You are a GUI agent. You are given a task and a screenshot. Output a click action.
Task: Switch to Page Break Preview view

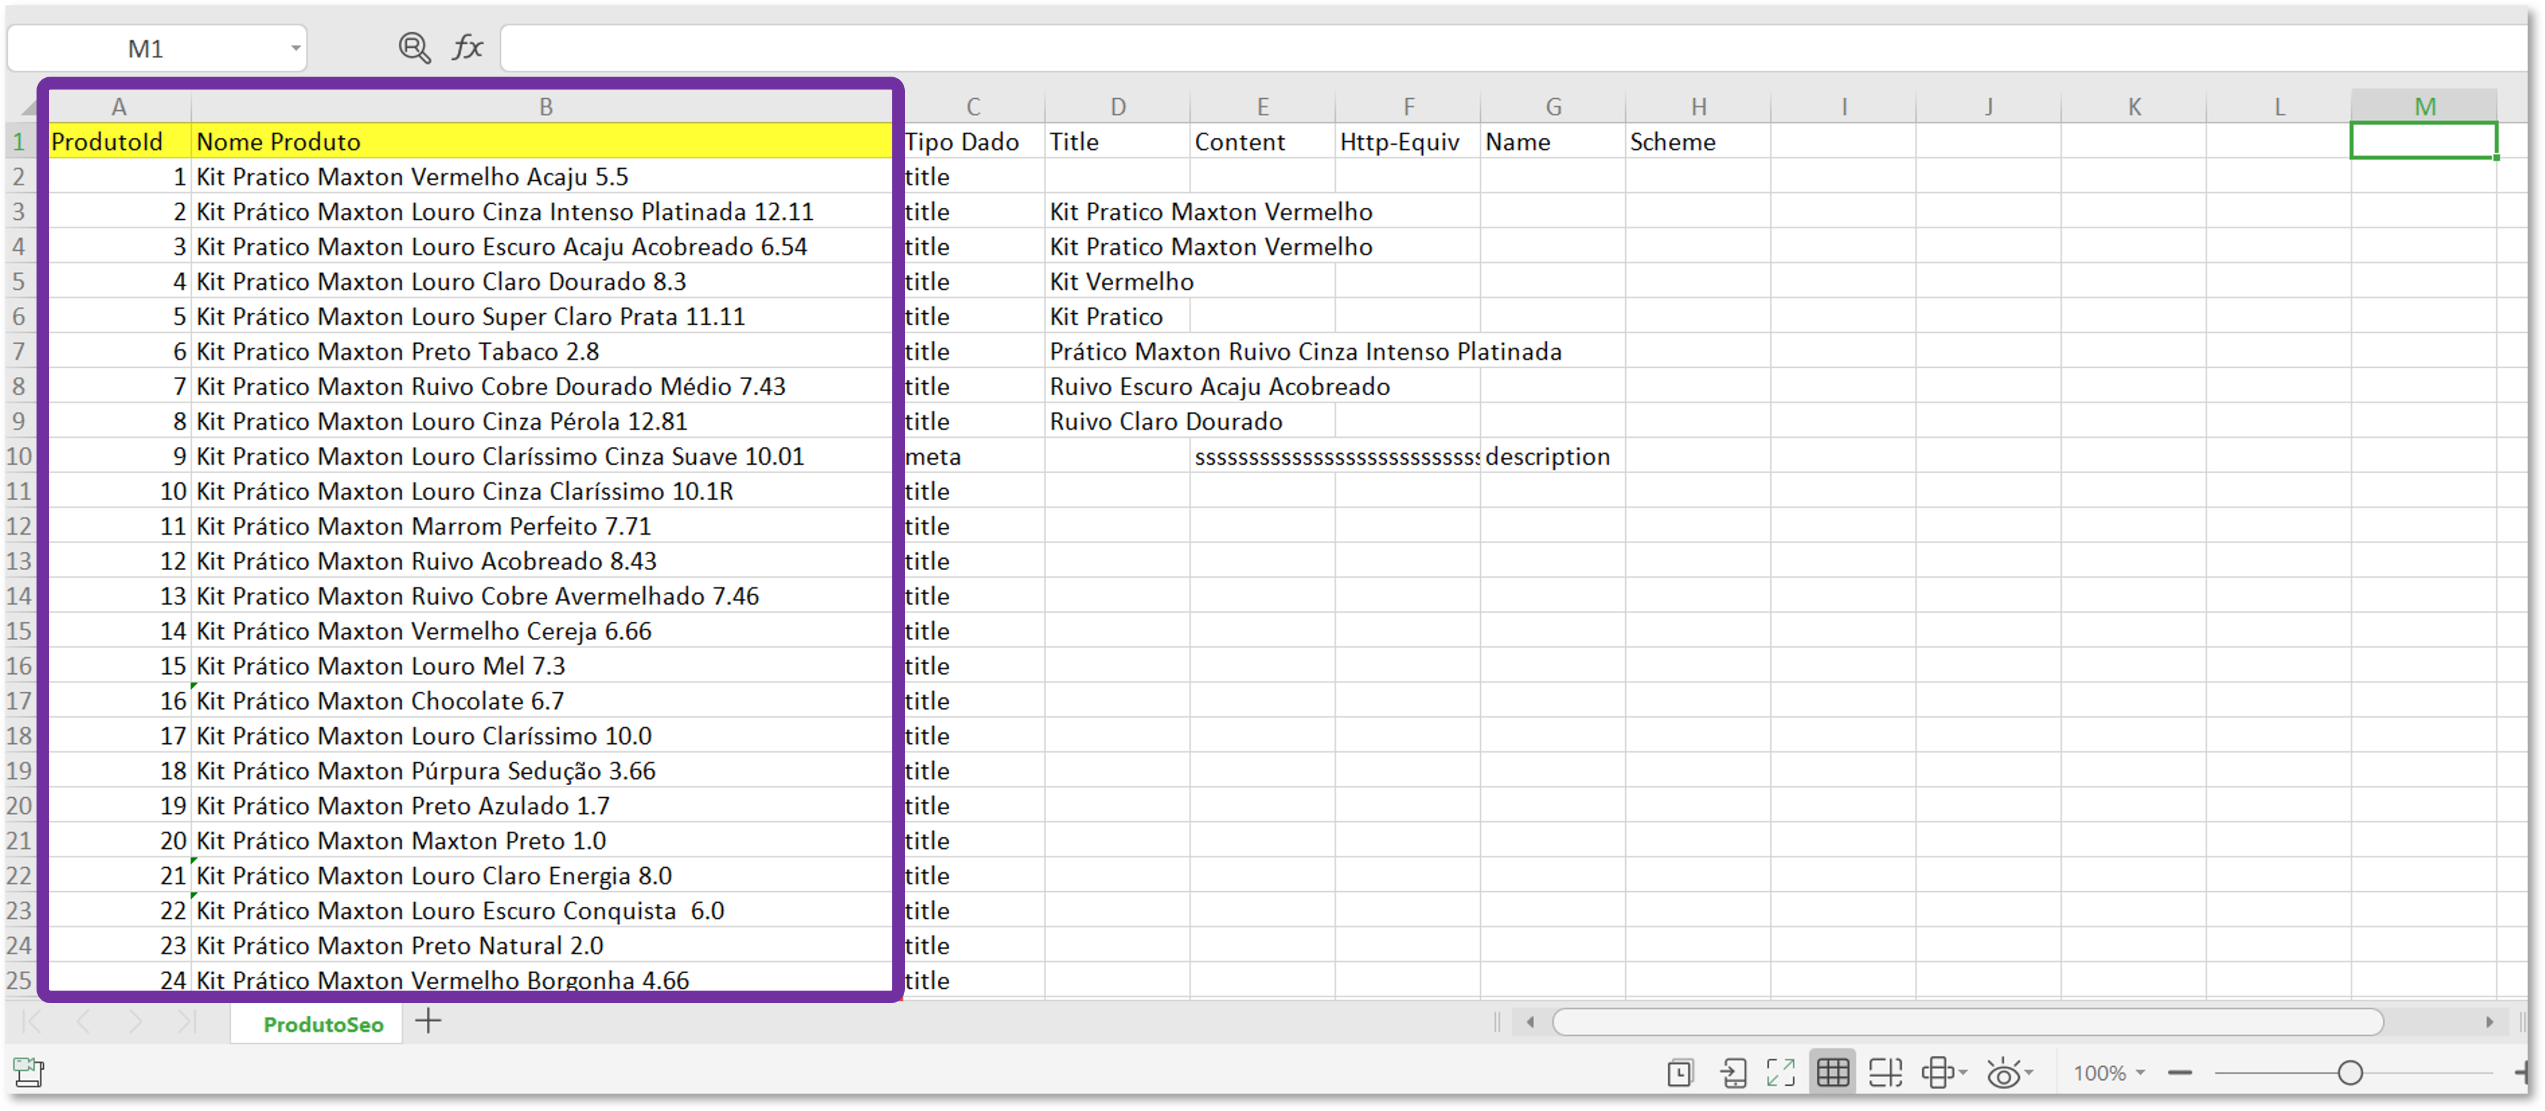coord(1885,1073)
